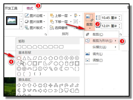Select the heart shape
The width and height of the screenshot is (133, 100).
click(x=45, y=69)
